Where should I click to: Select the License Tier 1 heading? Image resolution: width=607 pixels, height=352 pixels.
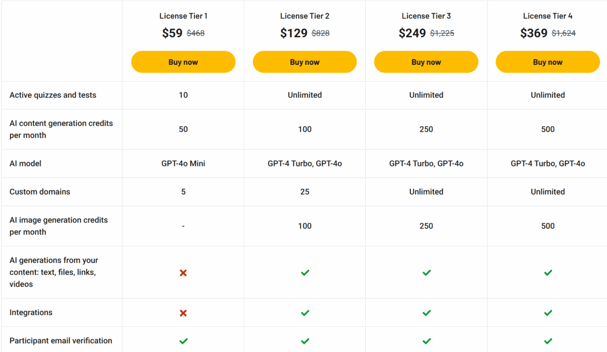pyautogui.click(x=183, y=16)
